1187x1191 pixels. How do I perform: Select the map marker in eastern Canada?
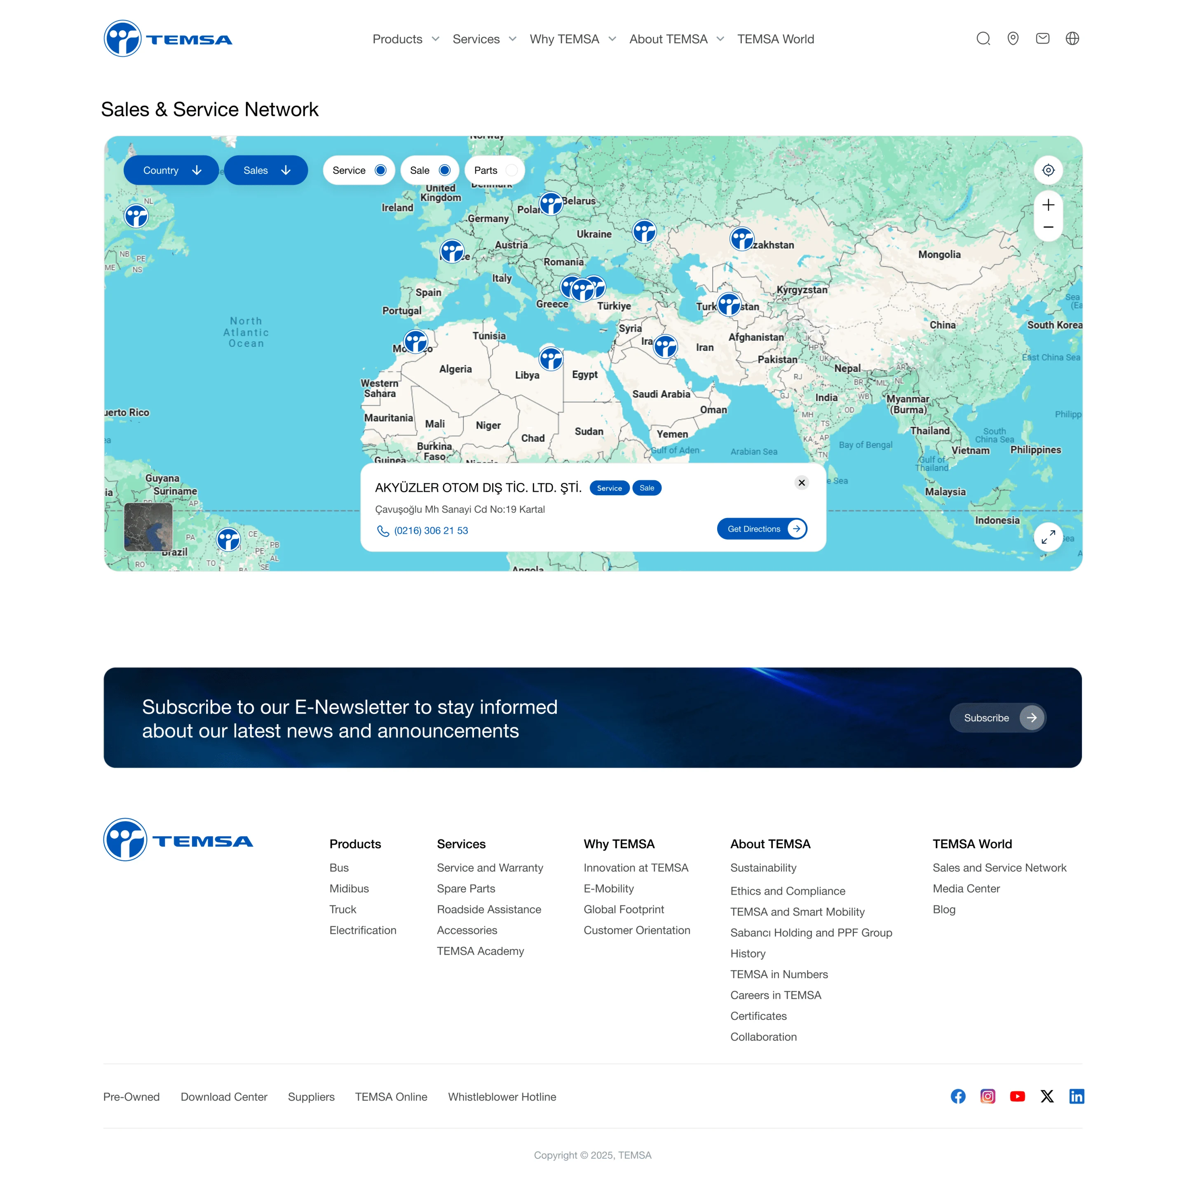[136, 216]
